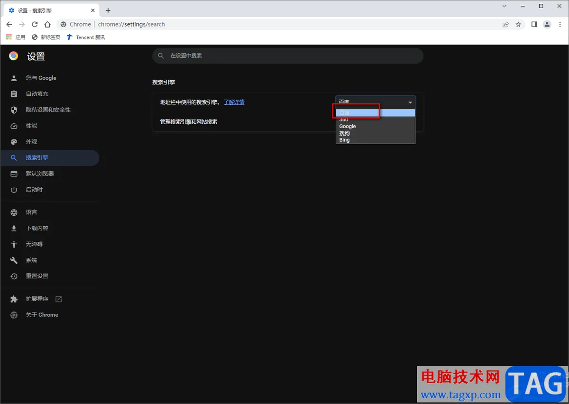The width and height of the screenshot is (569, 404).
Task: Open the Chrome profile avatar menu
Action: [x=547, y=24]
